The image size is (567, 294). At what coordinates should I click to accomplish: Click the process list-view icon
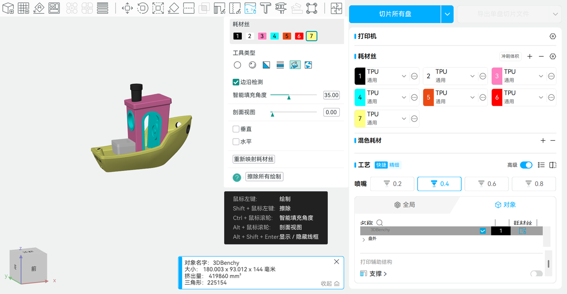(x=541, y=165)
